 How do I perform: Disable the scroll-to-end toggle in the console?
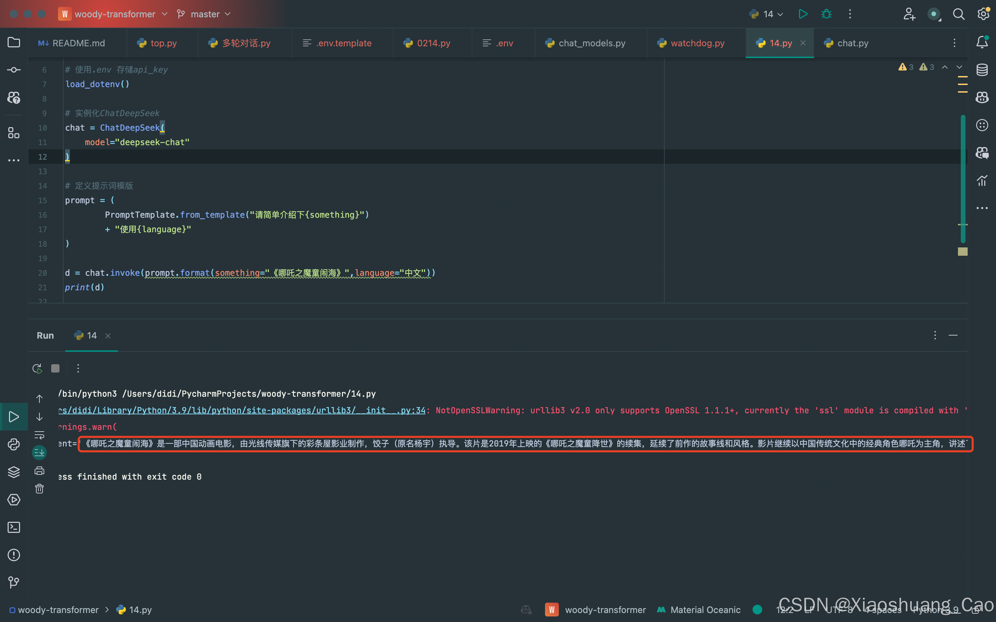(x=39, y=452)
